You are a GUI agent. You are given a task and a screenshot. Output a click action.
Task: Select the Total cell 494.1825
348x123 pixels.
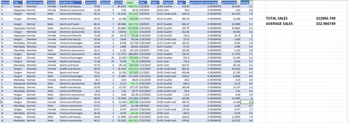pos(133,120)
